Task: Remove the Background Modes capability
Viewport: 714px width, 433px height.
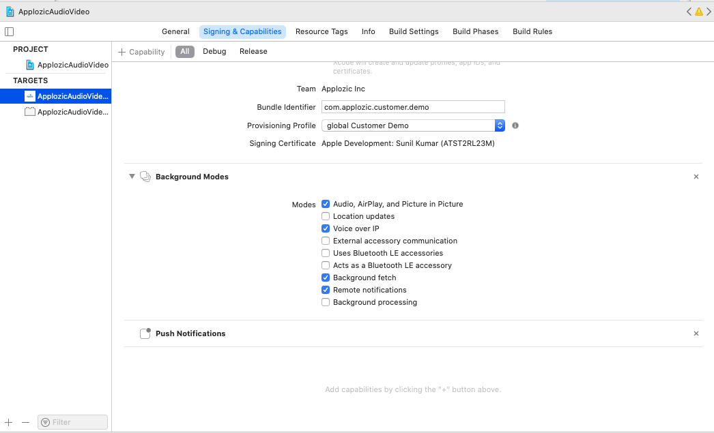Action: point(696,177)
